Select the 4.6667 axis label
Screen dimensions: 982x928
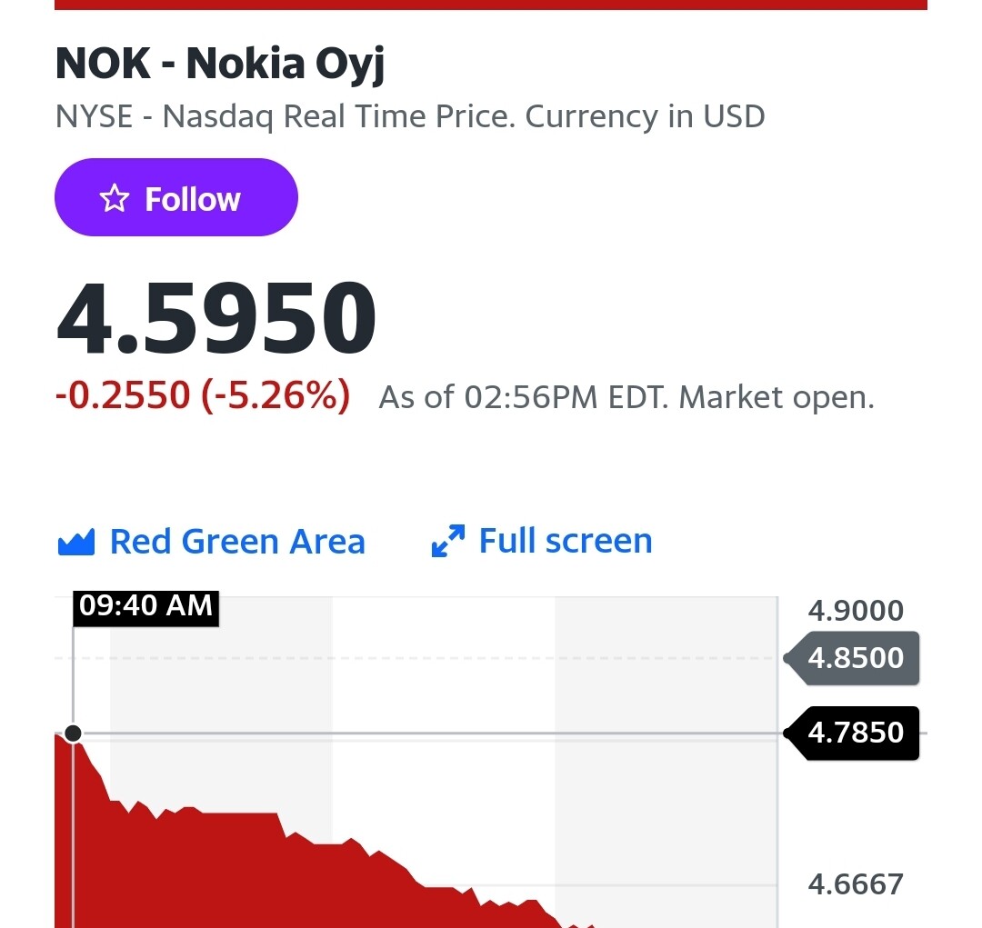[x=856, y=884]
